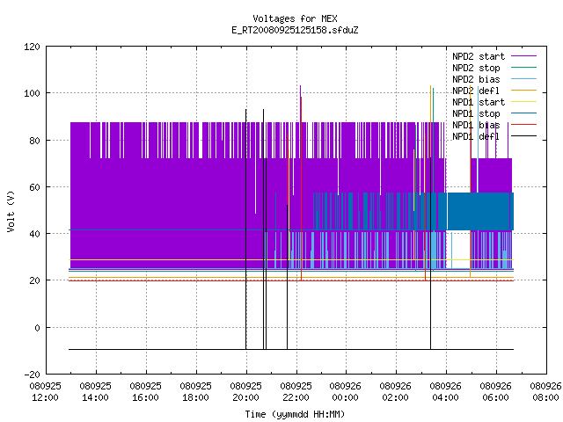
Task: Select the "NPD2 start" legend label
Action: [x=479, y=56]
